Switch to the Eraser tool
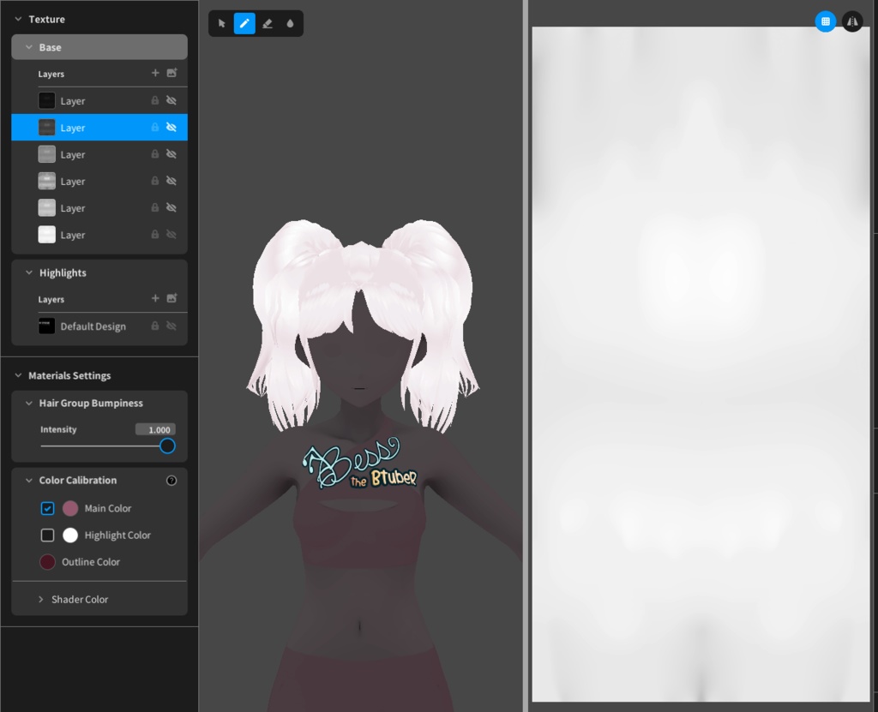Viewport: 878px width, 712px height. [268, 23]
